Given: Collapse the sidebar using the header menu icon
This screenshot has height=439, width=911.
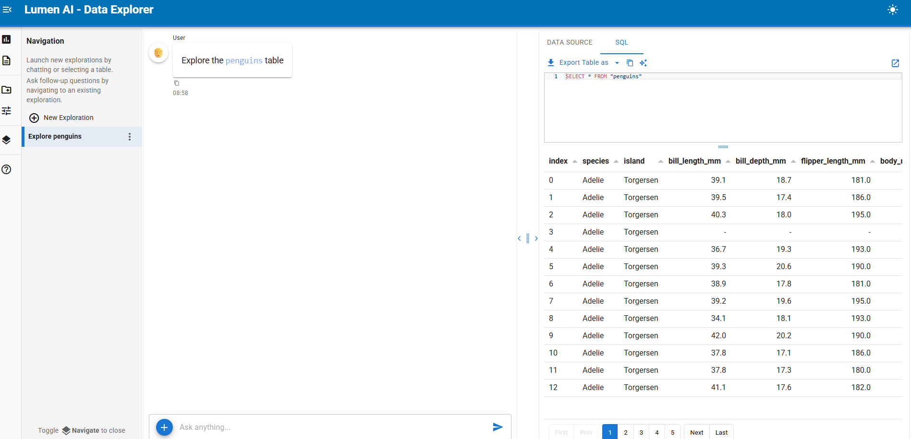Looking at the screenshot, I should coord(7,10).
